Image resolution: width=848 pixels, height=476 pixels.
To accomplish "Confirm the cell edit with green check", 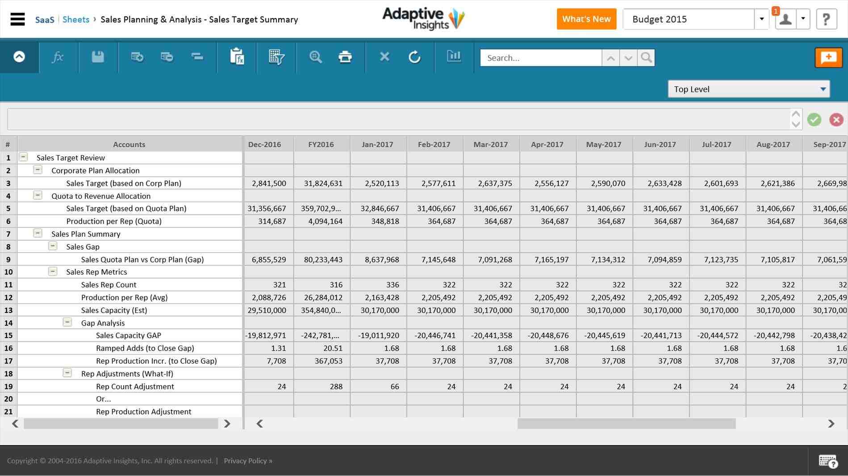I will (x=814, y=119).
